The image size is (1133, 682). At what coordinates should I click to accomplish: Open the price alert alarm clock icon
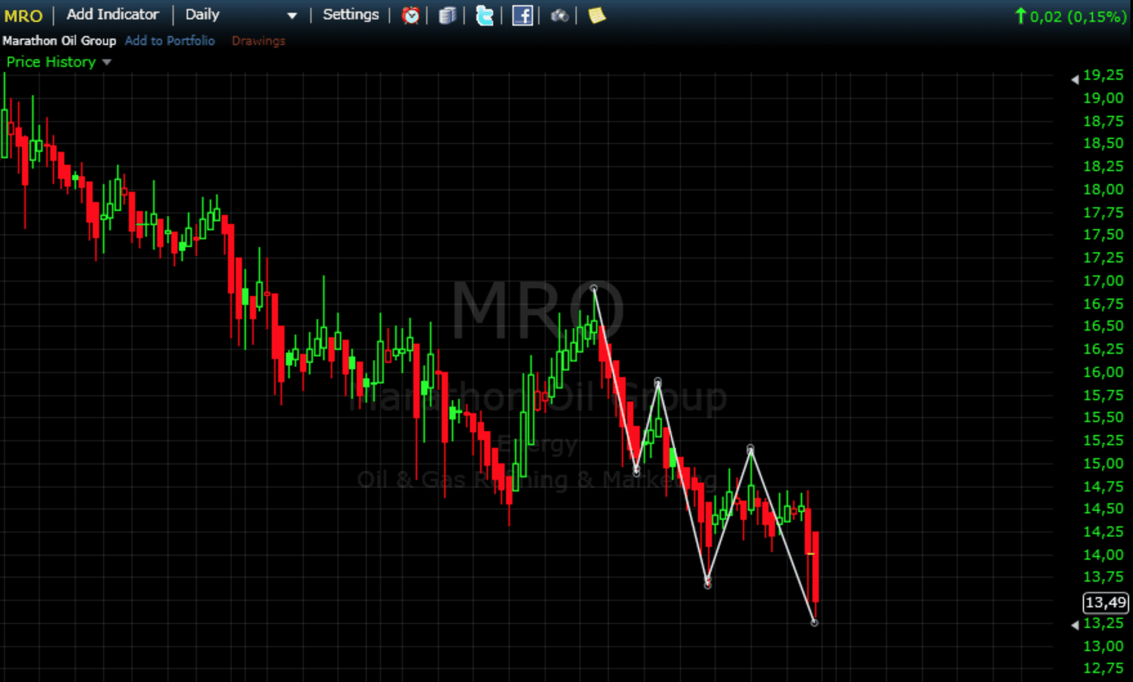pyautogui.click(x=410, y=15)
